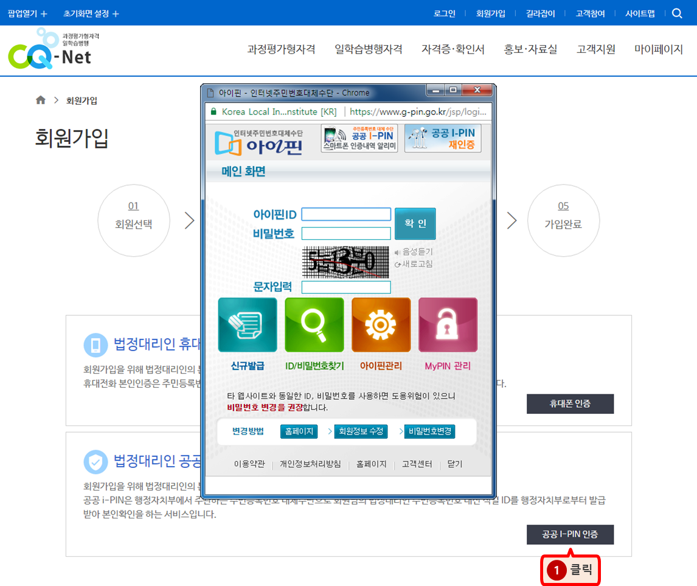Click the 신규발급 teal document icon
The image size is (697, 586).
(248, 325)
